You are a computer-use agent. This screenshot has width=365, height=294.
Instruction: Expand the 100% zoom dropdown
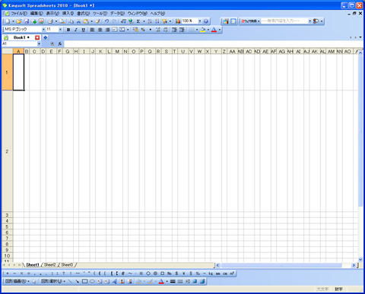coord(200,21)
